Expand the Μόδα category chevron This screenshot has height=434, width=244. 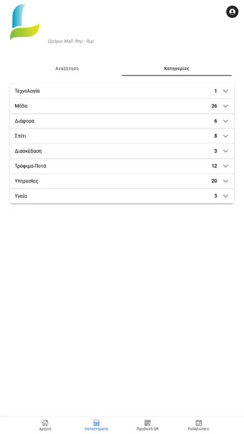(x=225, y=106)
